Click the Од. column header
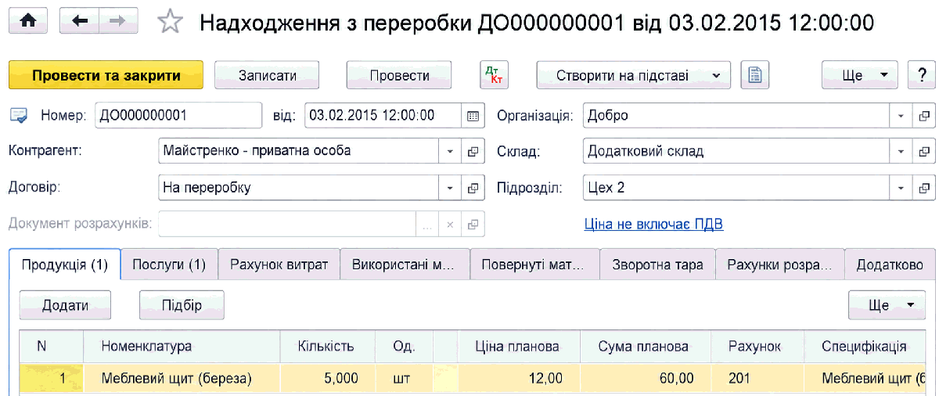 point(404,347)
